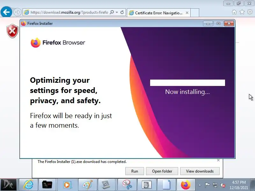The height and width of the screenshot is (191, 255).
Task: Run the downloaded Firefox Installer
Action: [135, 171]
